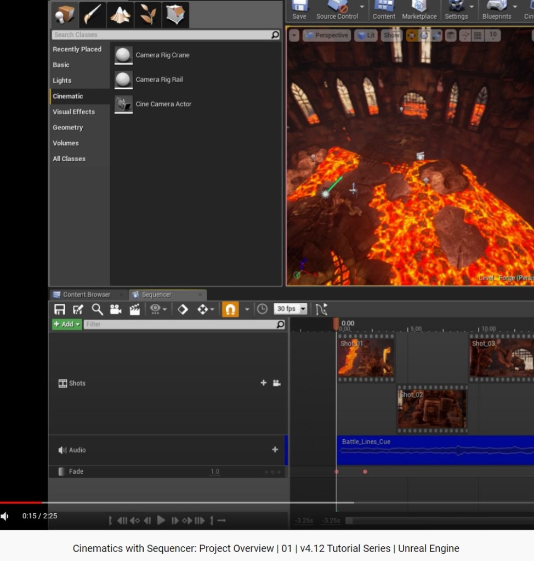Image resolution: width=534 pixels, height=561 pixels.
Task: Select the Foliage mode leaf icon
Action: tap(148, 15)
